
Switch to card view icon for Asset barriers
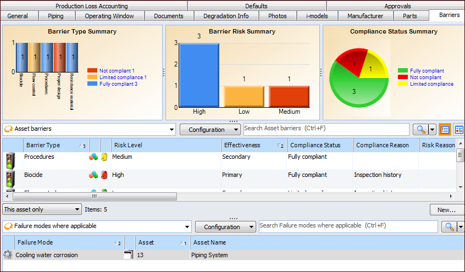(459, 130)
